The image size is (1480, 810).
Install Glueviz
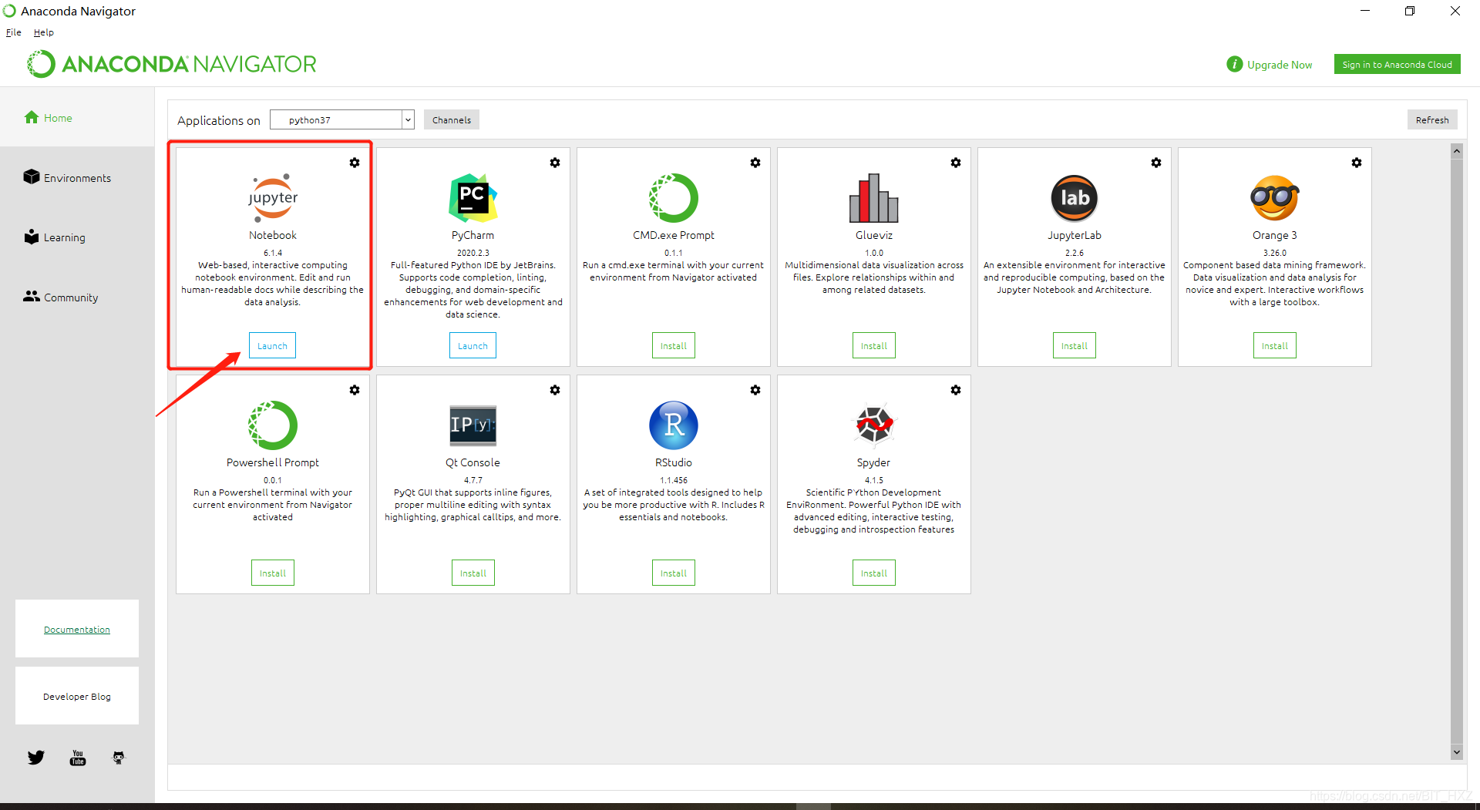[x=874, y=346]
